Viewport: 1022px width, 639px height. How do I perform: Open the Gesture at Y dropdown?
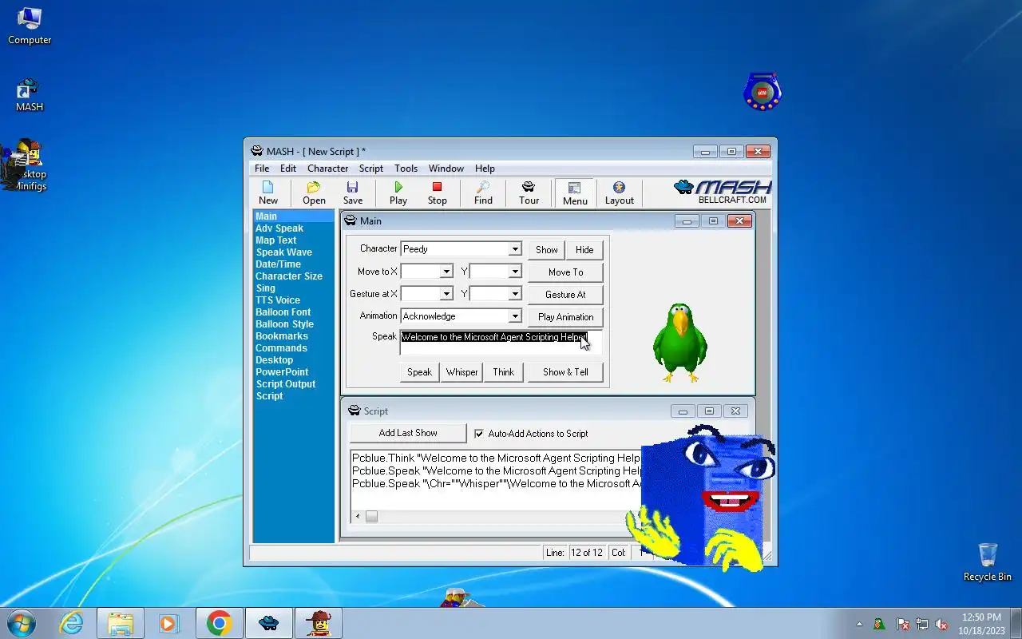coord(515,294)
